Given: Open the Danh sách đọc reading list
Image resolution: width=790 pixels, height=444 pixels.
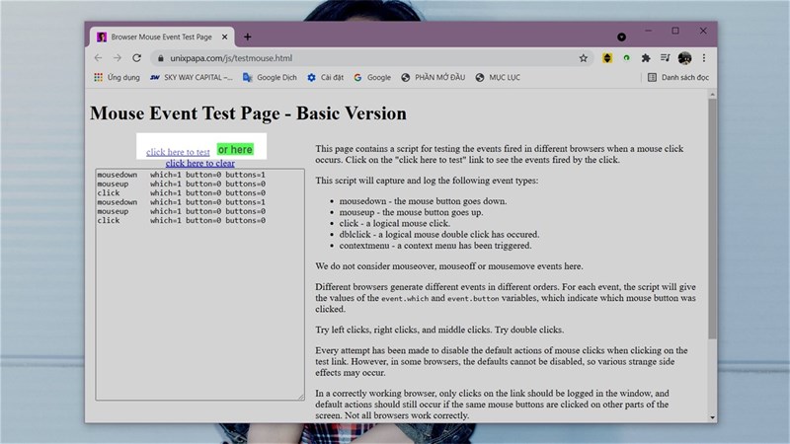Looking at the screenshot, I should 677,77.
